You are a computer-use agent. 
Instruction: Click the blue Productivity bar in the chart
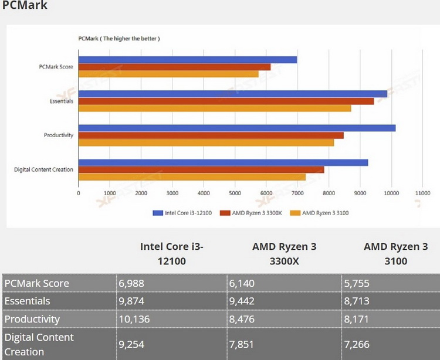(236, 128)
